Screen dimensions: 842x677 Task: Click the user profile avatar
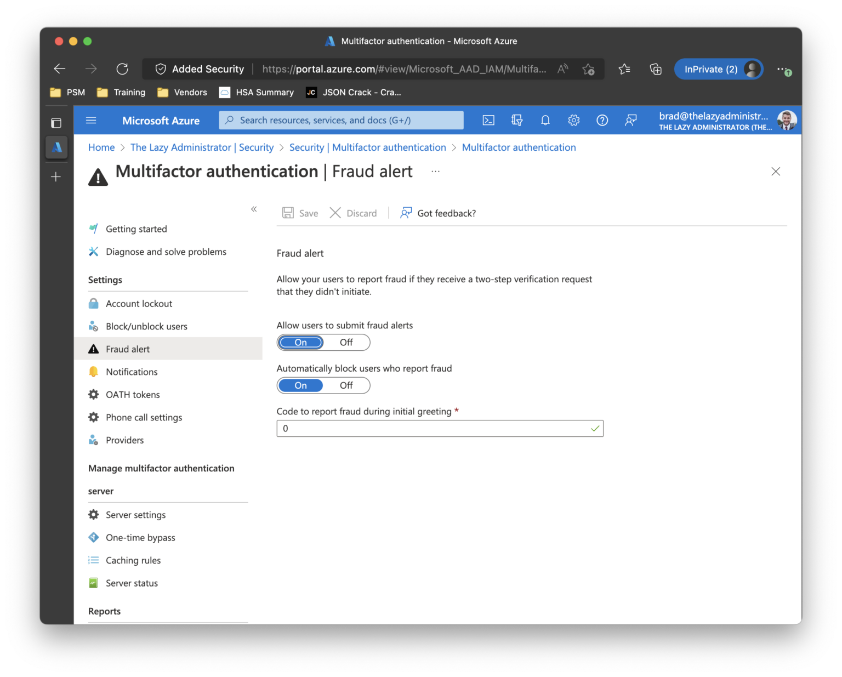click(x=787, y=120)
